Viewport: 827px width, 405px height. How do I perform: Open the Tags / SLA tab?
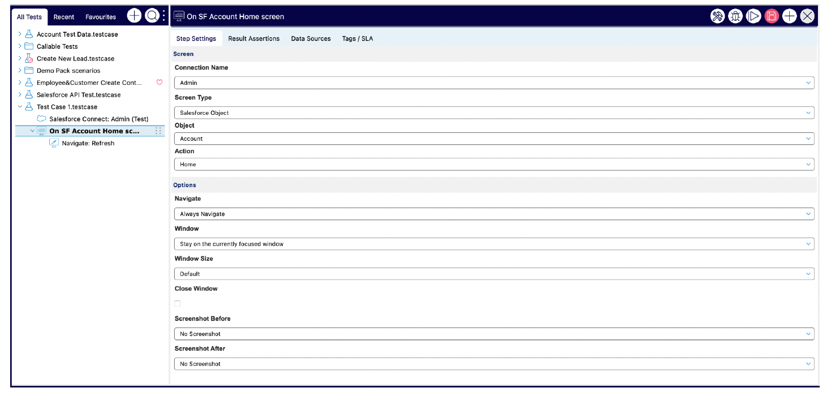pyautogui.click(x=357, y=38)
